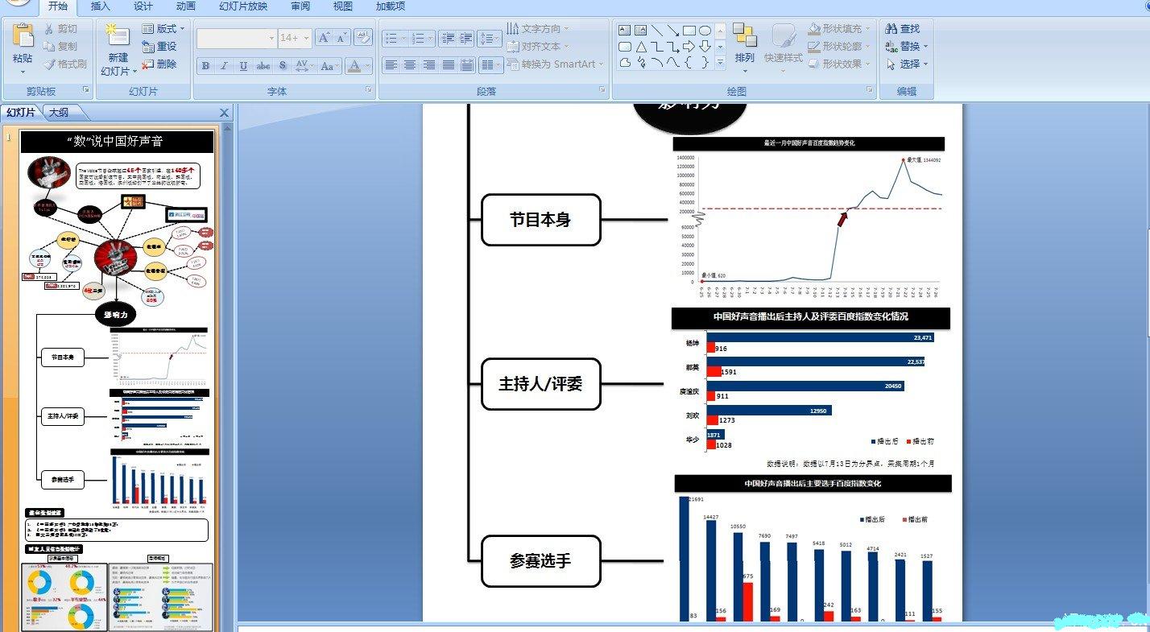Toggle strikethrough abc formatting
The width and height of the screenshot is (1150, 632).
point(263,66)
